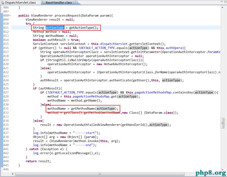
Task: Click isNullOrEmpty method on line 419
Action: coord(79,60)
